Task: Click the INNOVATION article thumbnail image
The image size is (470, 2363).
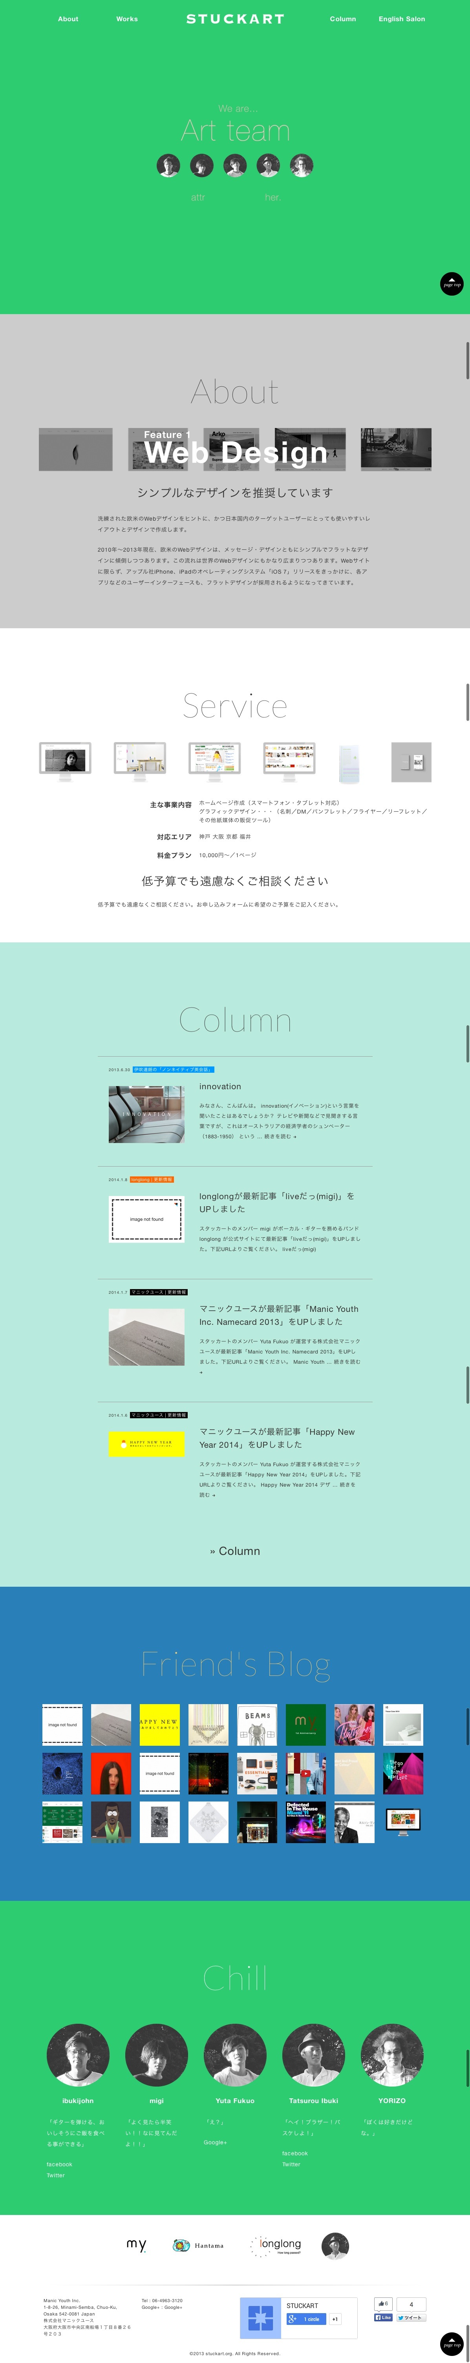Action: 146,1114
